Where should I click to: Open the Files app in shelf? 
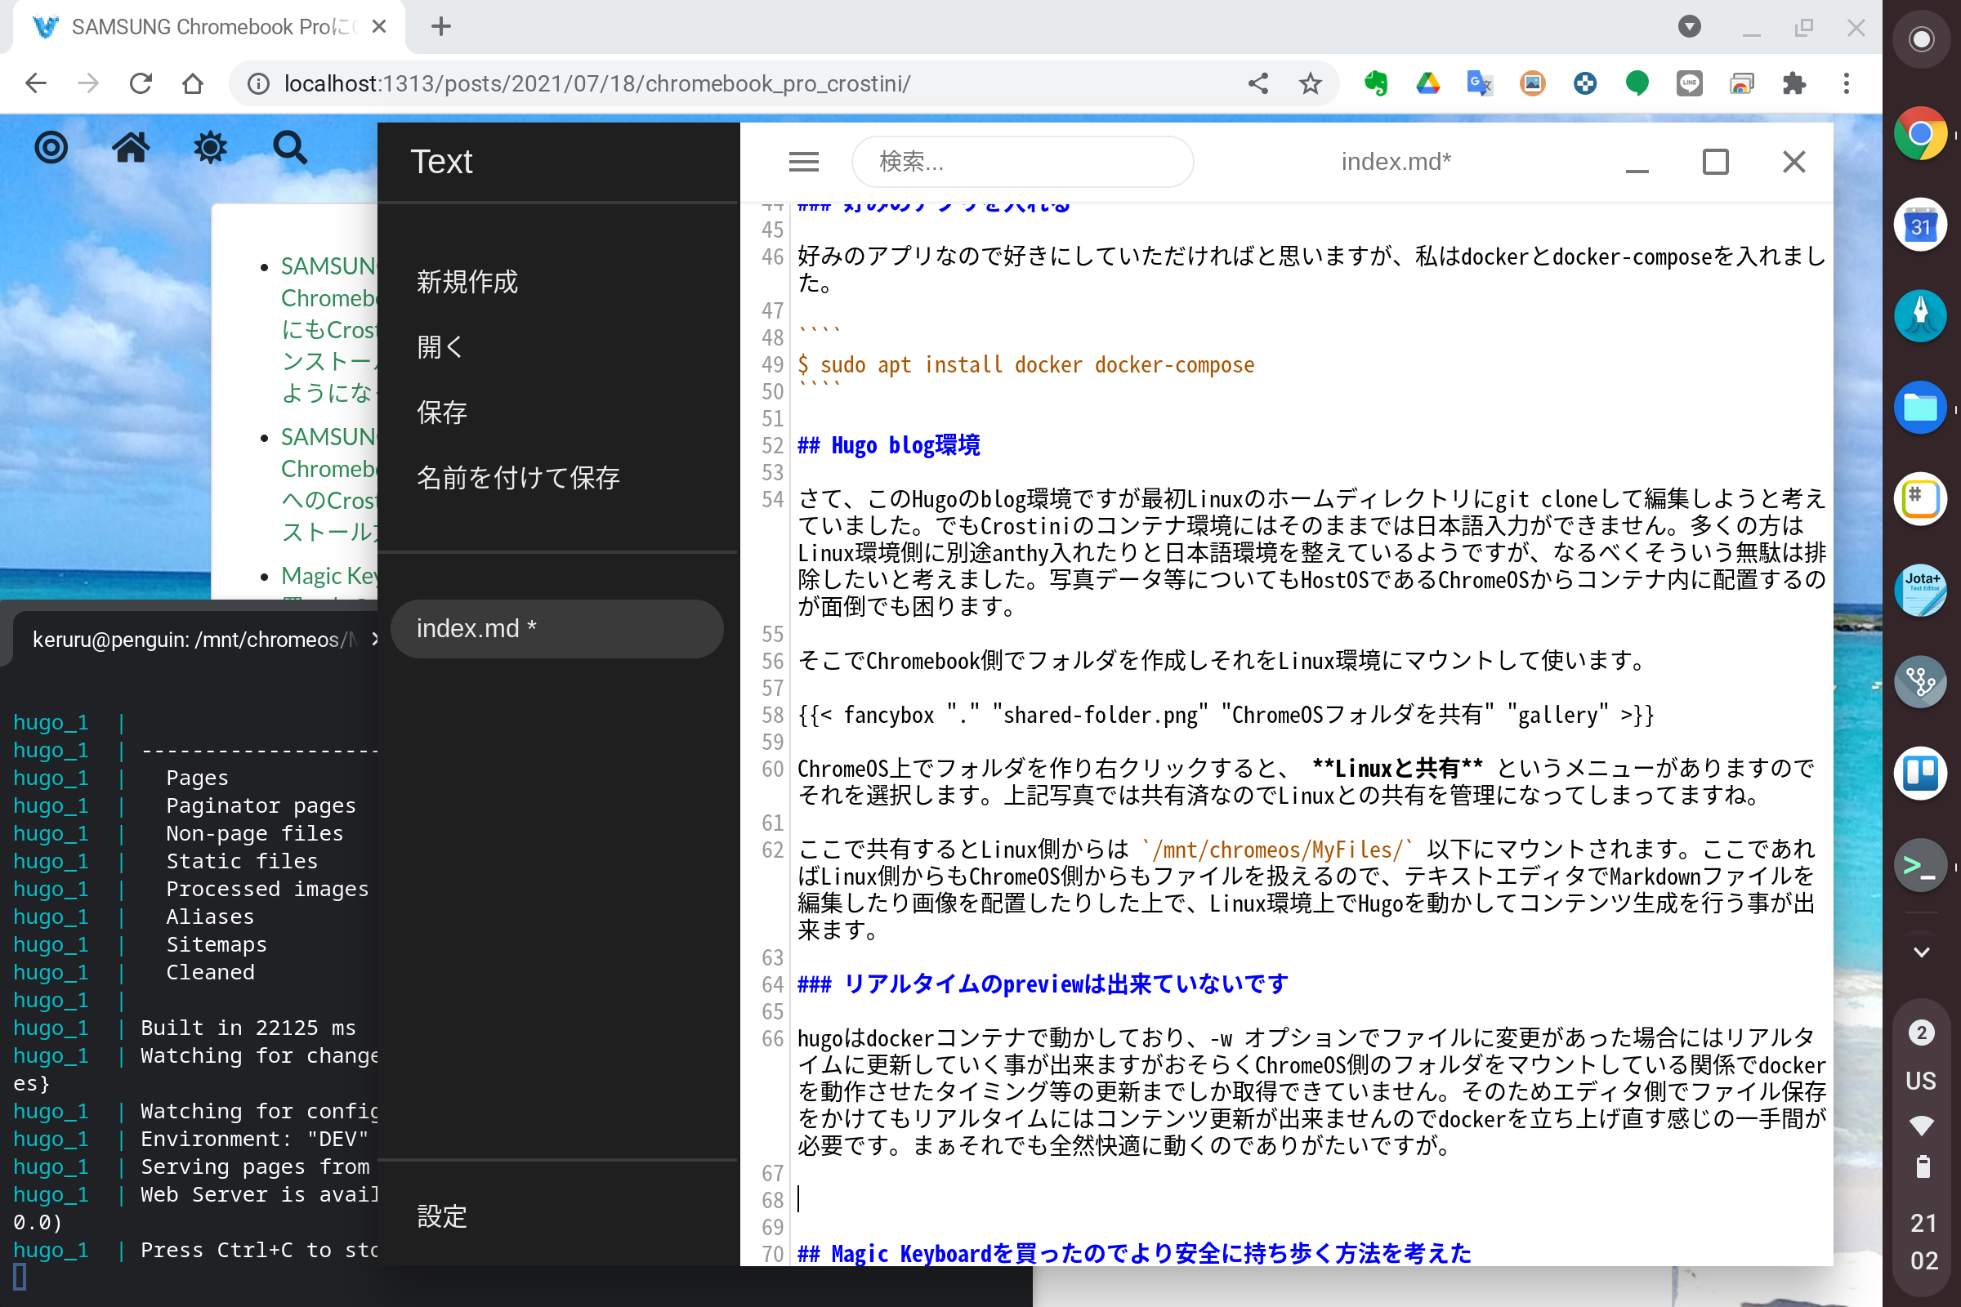[x=1920, y=408]
